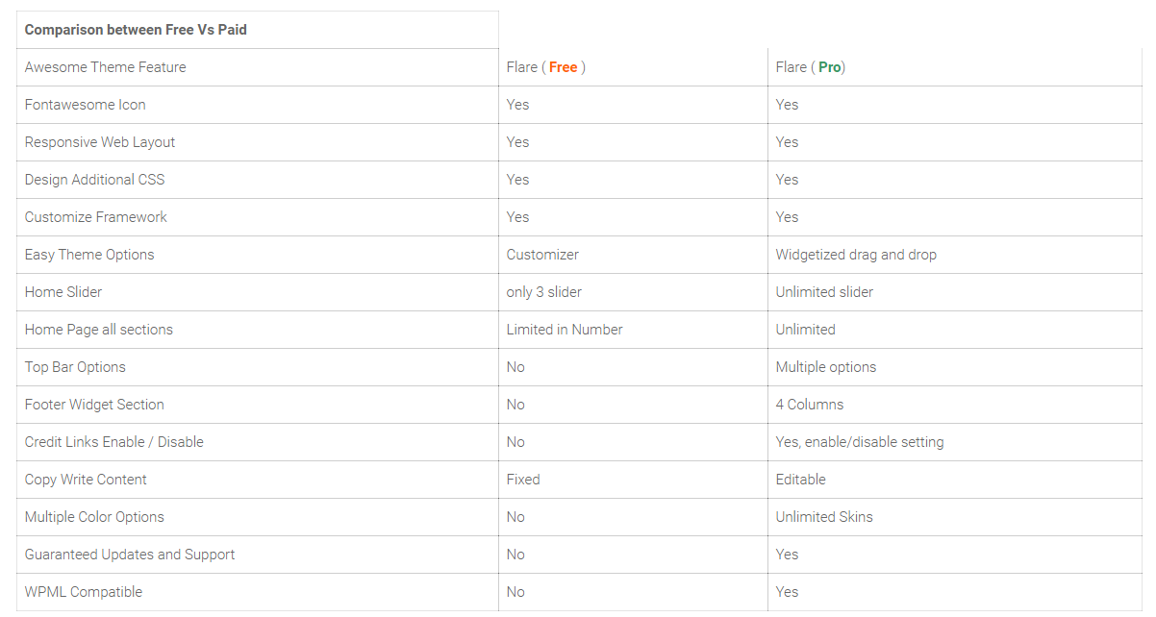
Task: Click the 'Customizer' cell in Free column
Action: click(x=542, y=255)
